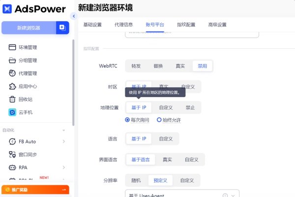Click the FB Auto icon

pos(12,141)
